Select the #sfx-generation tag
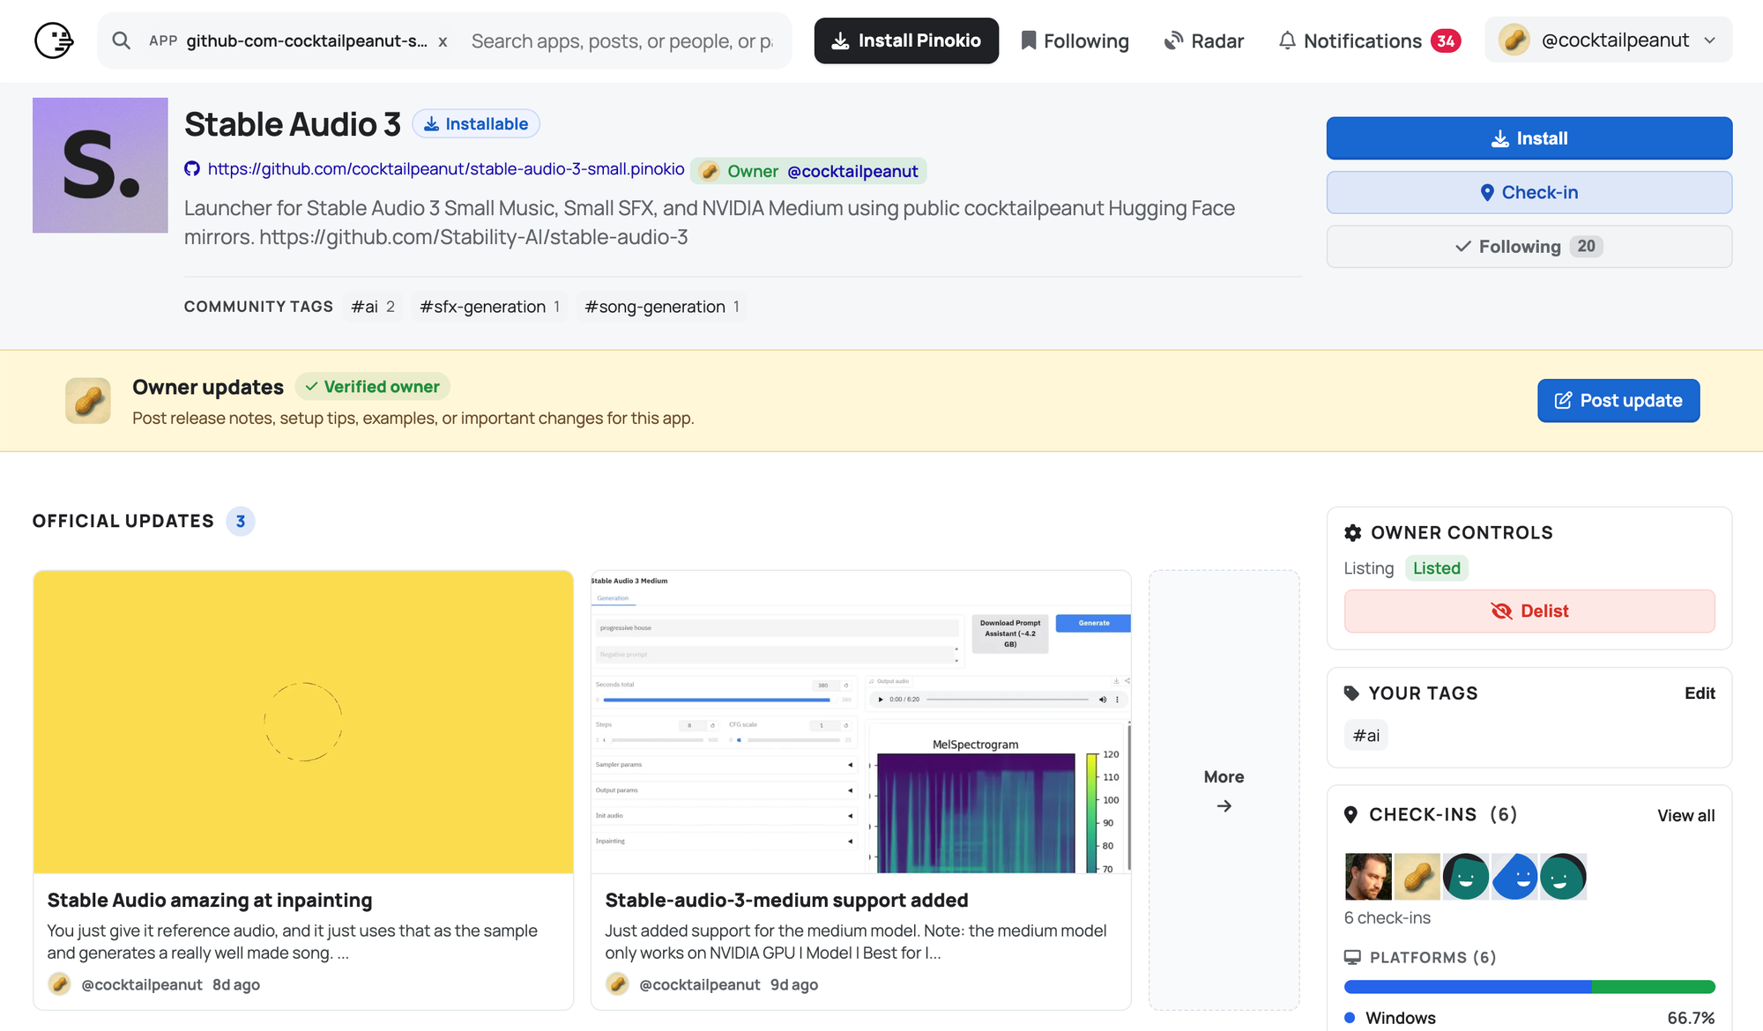The image size is (1763, 1031). 489,307
